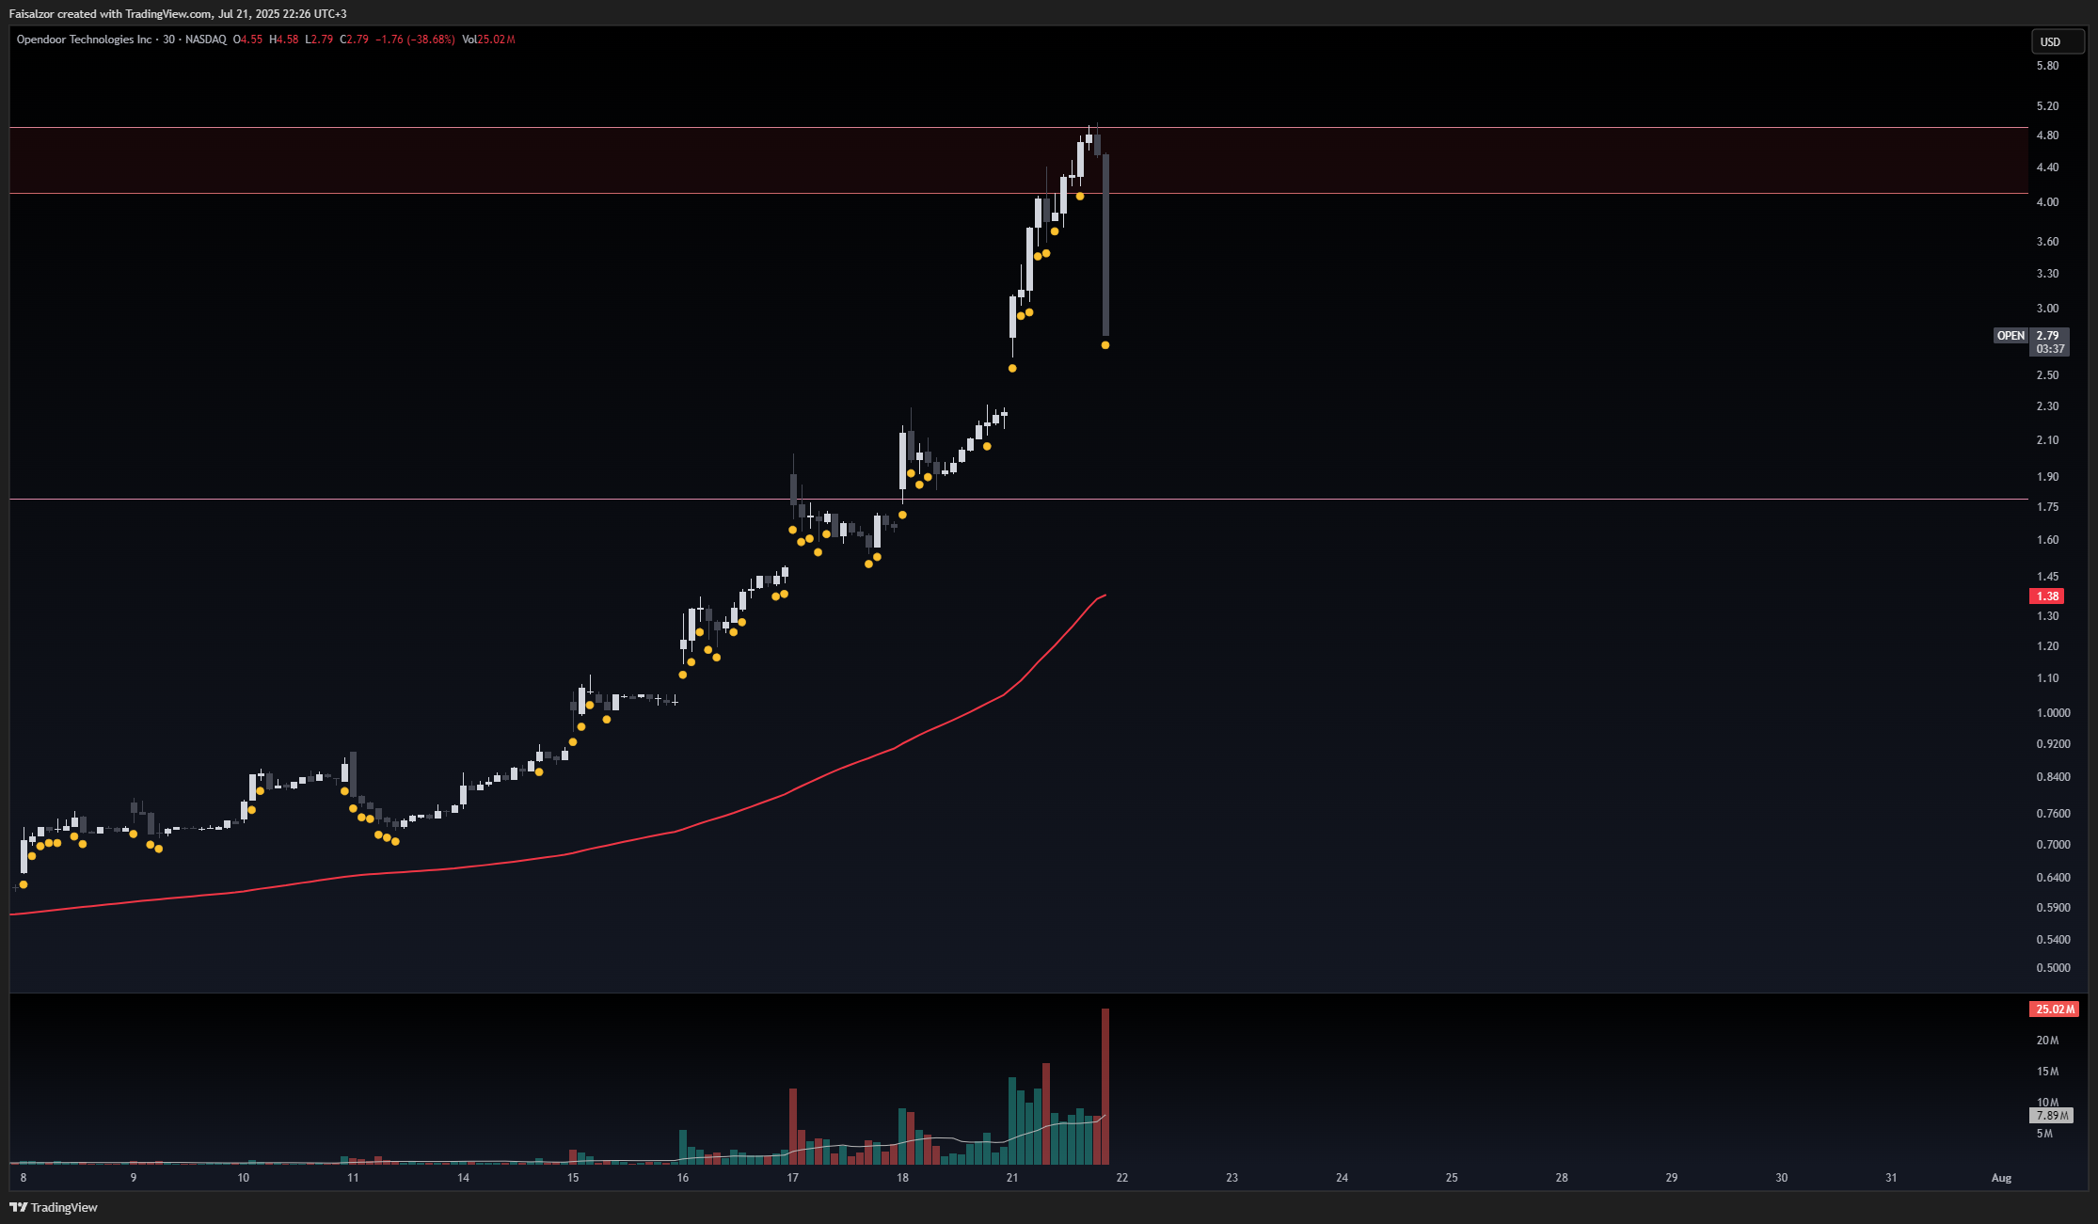Click the red 25.02M volume label
2098x1224 pixels.
pos(2054,1009)
